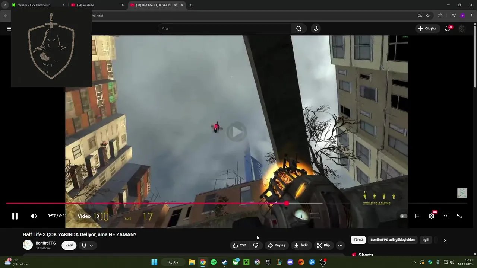The width and height of the screenshot is (477, 268).
Task: Open Epic Games Launcher from taskbar
Action: point(268,262)
